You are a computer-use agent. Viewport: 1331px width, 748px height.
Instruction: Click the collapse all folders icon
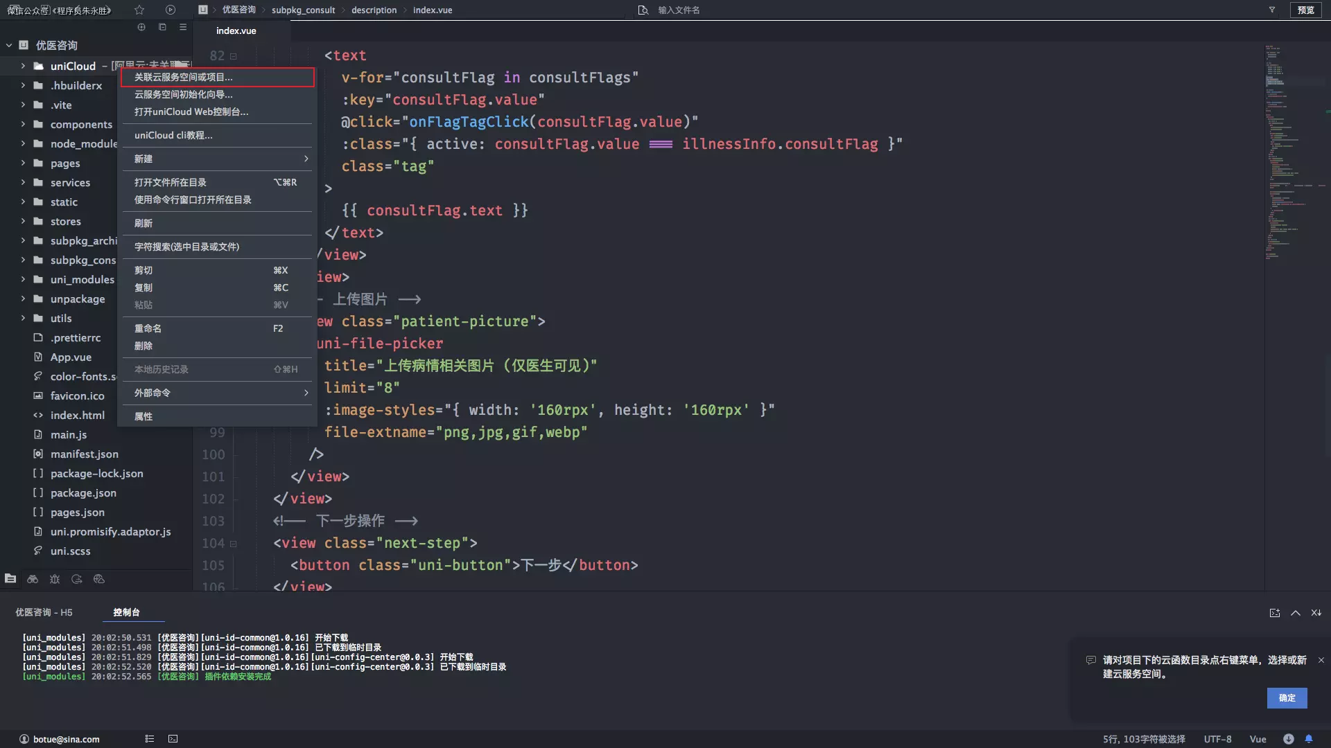[x=162, y=27]
